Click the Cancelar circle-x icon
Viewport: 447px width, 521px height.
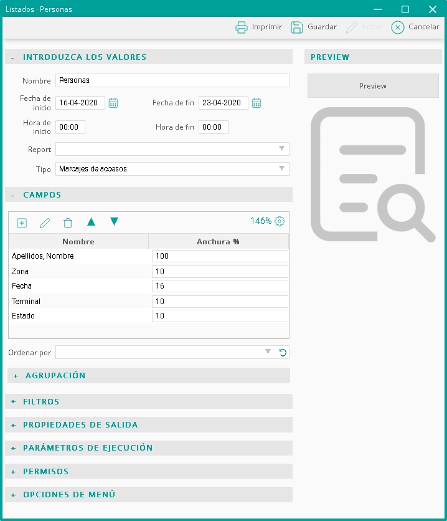398,27
